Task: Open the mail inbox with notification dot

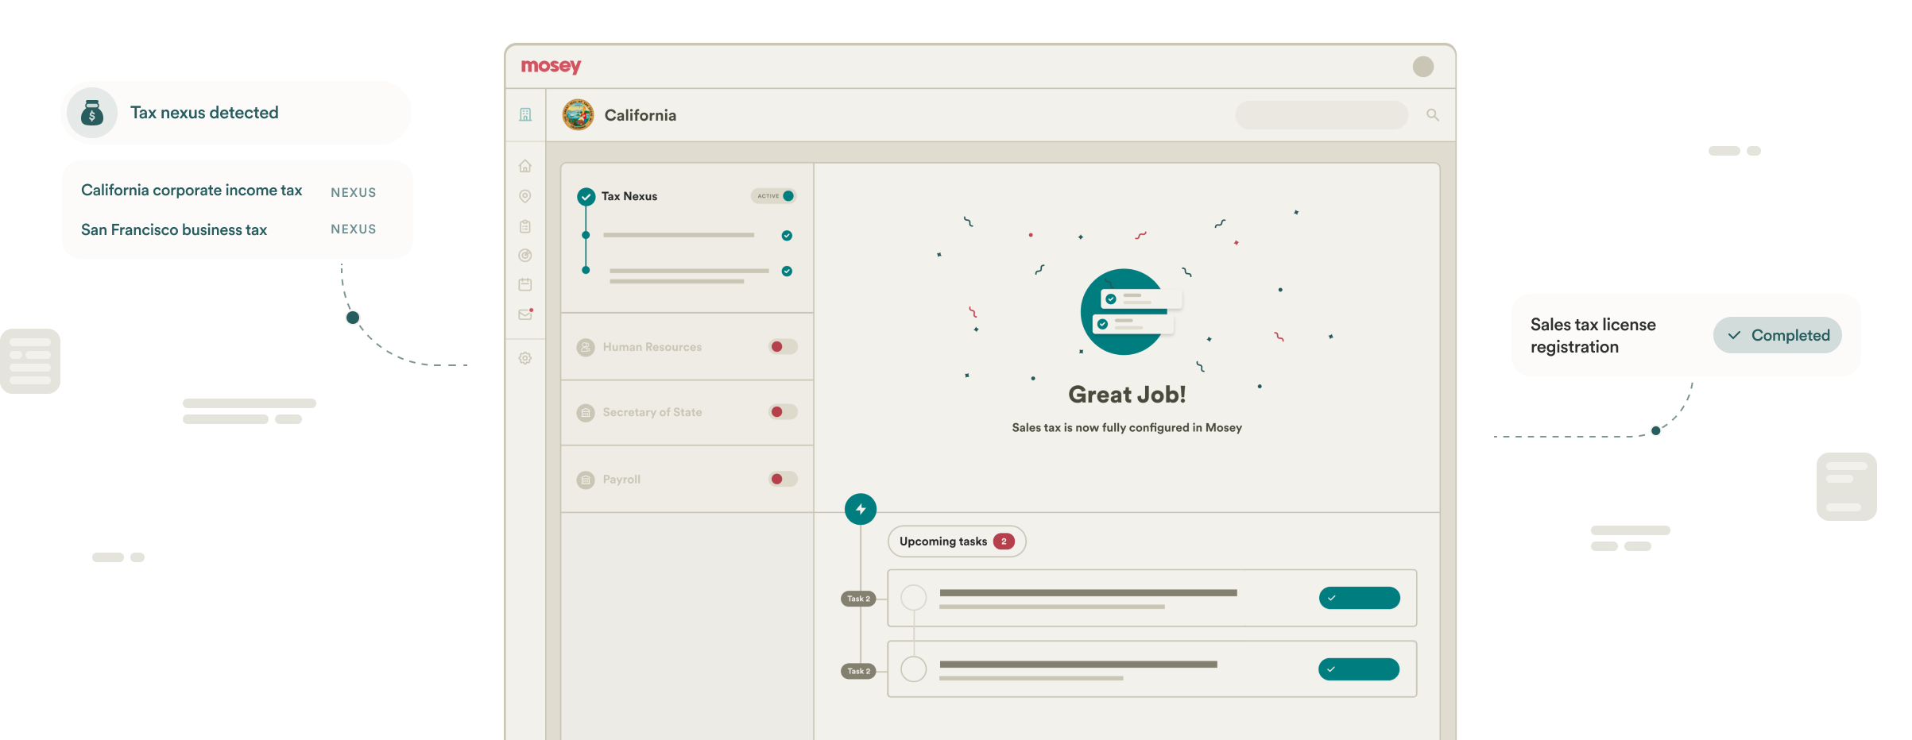Action: pos(525,314)
